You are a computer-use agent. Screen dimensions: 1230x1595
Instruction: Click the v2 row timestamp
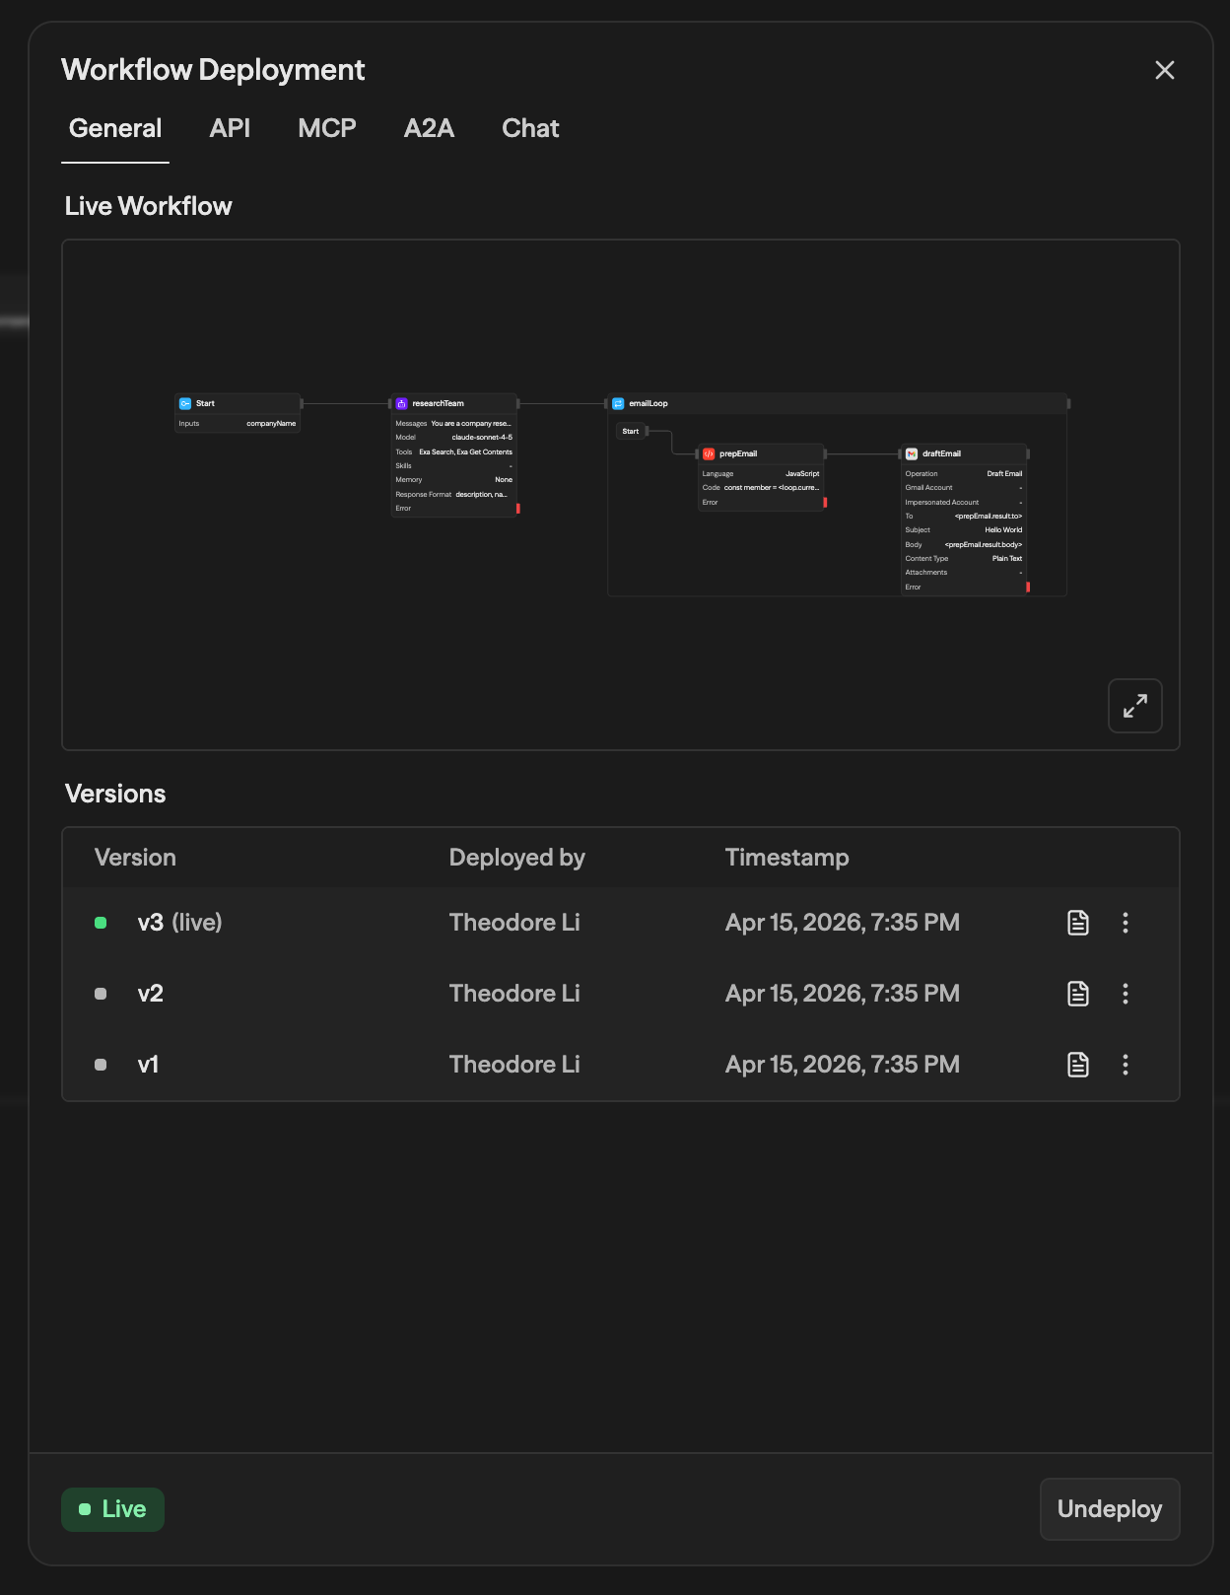click(843, 994)
